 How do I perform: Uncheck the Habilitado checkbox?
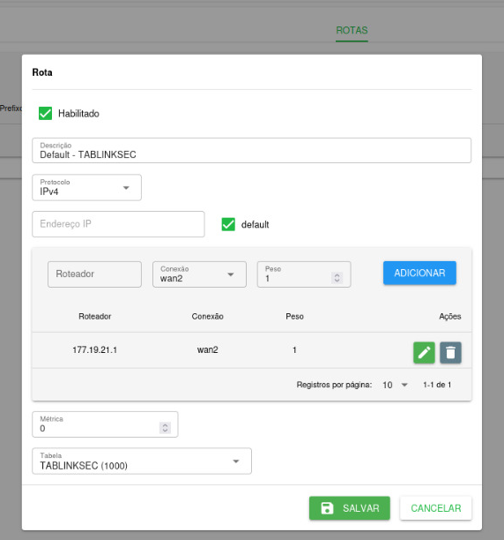(x=46, y=113)
